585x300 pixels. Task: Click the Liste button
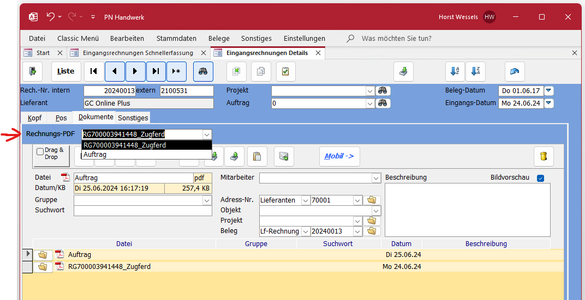tap(65, 71)
